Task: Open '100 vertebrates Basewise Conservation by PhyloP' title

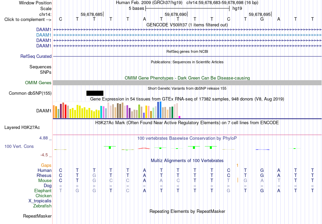Action: tap(187, 138)
